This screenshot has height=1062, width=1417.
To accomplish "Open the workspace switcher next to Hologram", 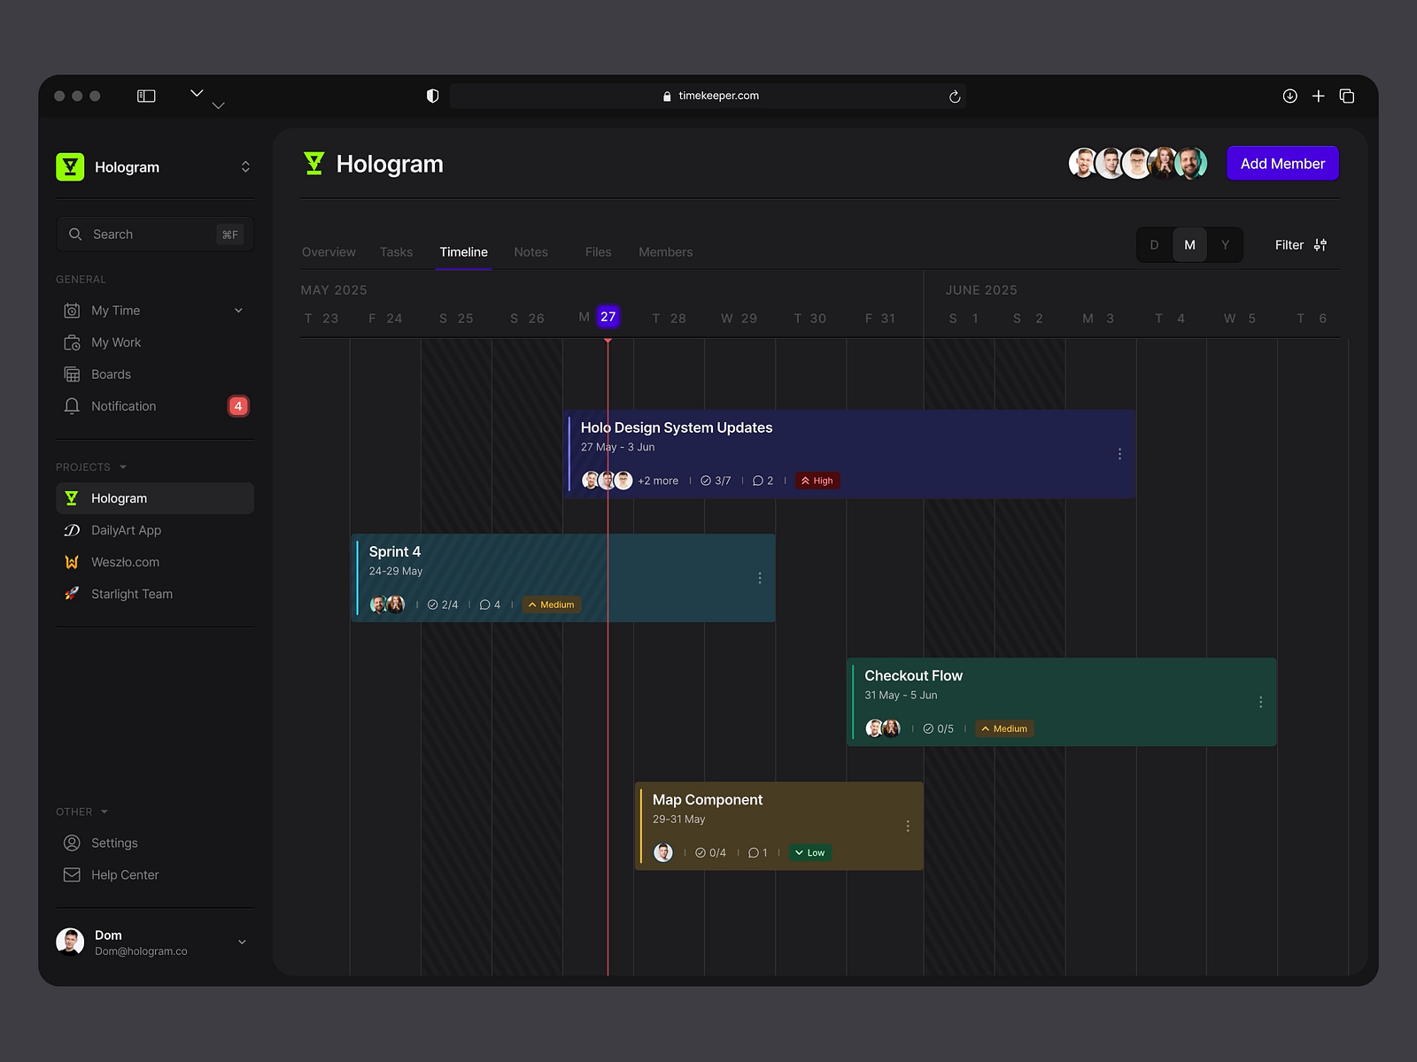I will (x=245, y=166).
